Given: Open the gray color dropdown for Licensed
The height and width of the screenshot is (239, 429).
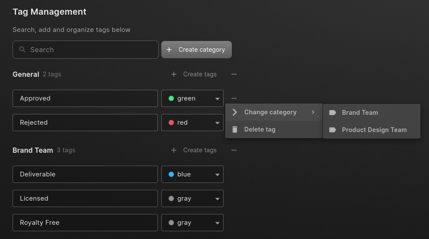Looking at the screenshot, I should 192,198.
